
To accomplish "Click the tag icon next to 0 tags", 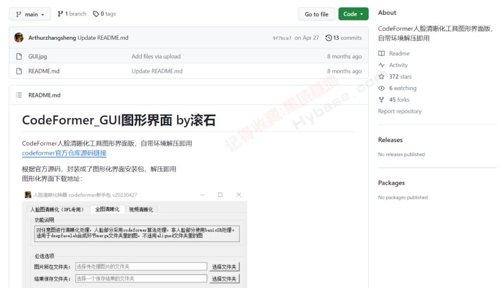I will [x=96, y=14].
